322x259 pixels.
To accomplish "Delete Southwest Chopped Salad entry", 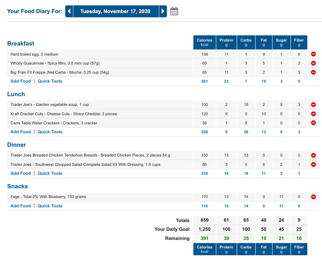I will pos(313,164).
